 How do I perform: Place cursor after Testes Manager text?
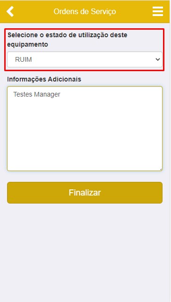pyautogui.click(x=61, y=94)
